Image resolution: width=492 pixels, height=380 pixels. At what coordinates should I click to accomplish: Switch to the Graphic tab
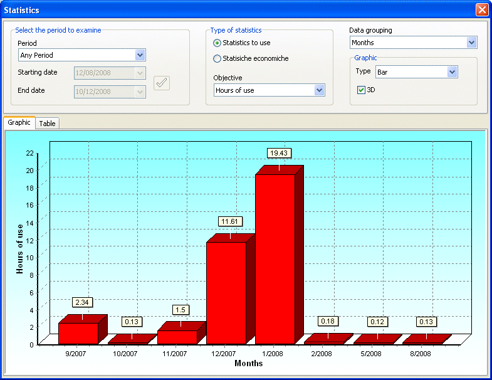coord(19,122)
